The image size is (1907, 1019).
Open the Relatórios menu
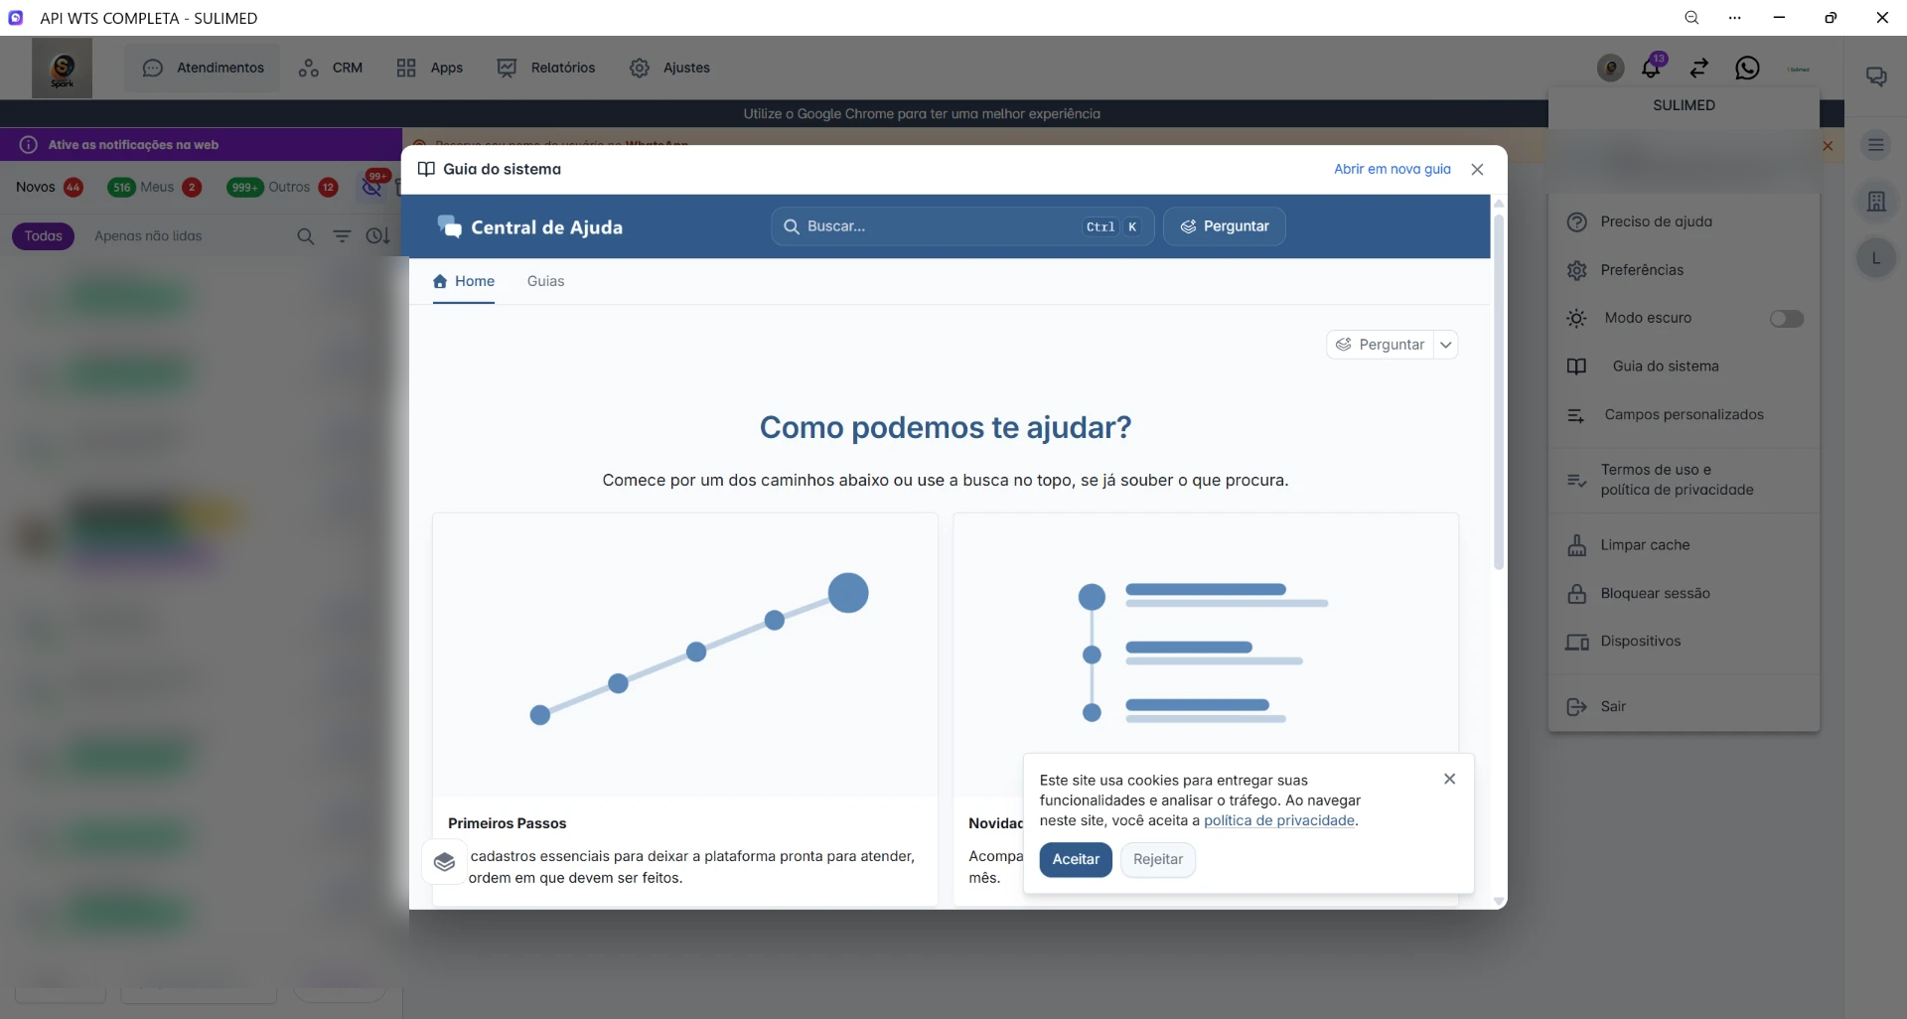point(546,68)
